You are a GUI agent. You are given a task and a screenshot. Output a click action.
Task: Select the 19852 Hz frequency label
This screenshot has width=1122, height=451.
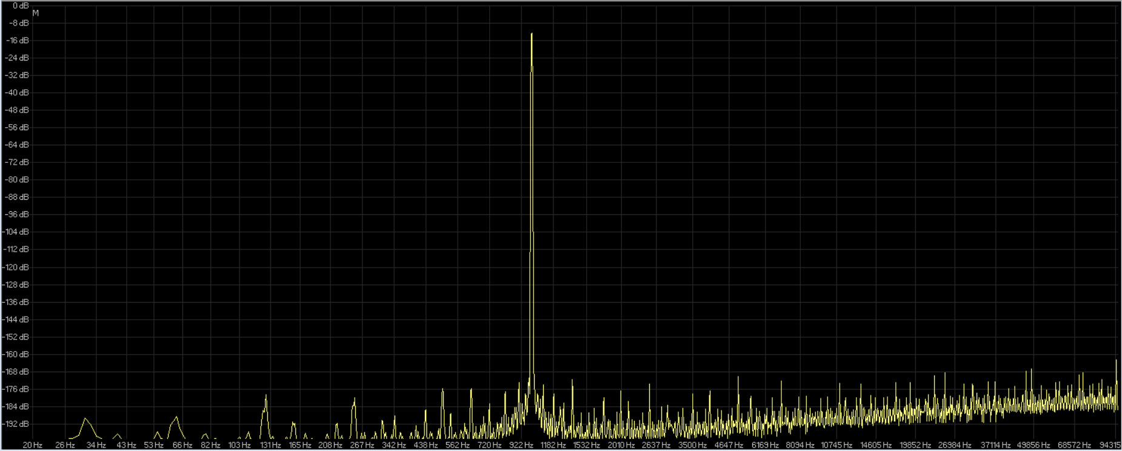point(914,445)
